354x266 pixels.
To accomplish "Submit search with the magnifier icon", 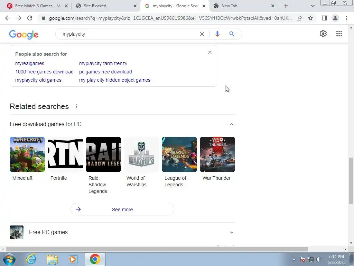I will (232, 34).
